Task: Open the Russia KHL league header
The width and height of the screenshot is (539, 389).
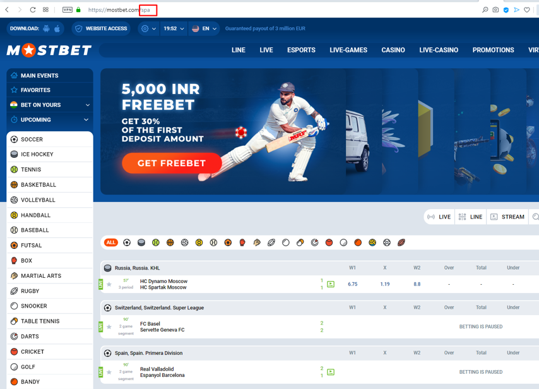Action: click(x=320, y=268)
